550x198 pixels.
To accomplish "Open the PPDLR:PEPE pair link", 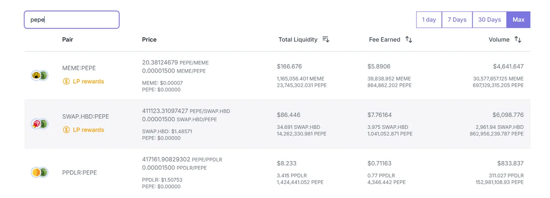I will coord(79,173).
